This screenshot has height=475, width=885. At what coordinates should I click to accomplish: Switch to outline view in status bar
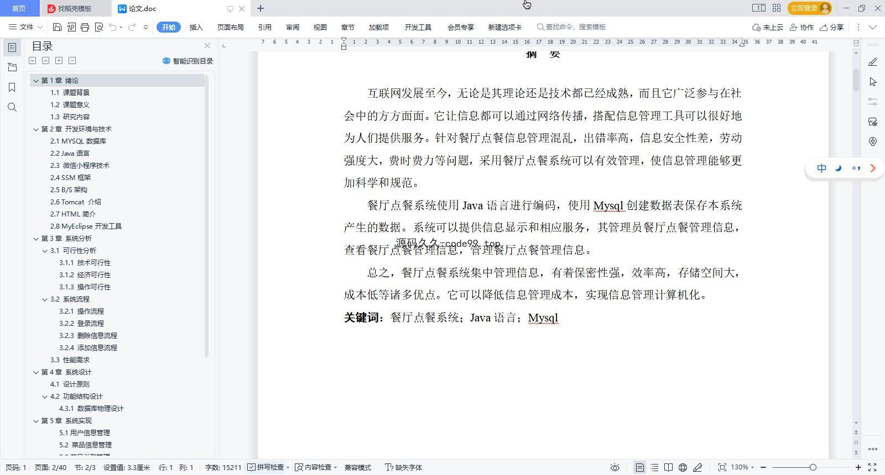point(654,467)
